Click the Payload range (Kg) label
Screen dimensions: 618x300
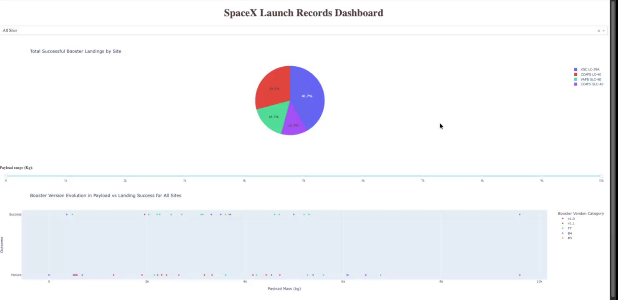point(16,167)
